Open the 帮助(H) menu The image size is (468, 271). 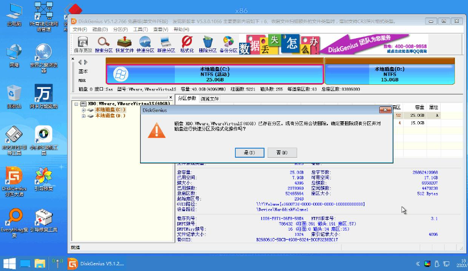181,29
